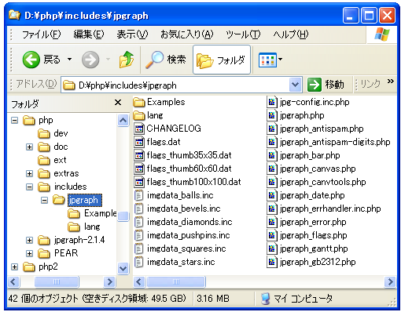401x312 pixels.
Task: Open the ツール(T) menu
Action: tap(243, 34)
